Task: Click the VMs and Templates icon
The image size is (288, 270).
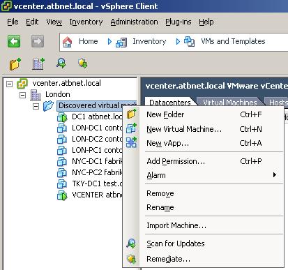Action: (189, 41)
